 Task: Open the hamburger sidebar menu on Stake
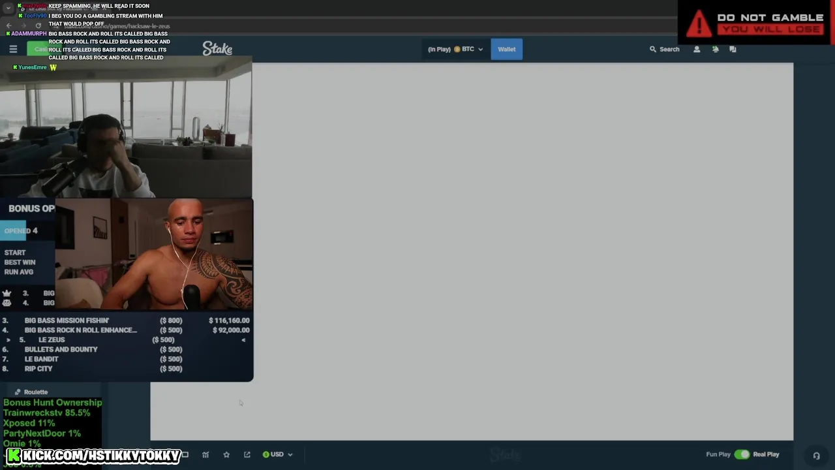pos(13,49)
